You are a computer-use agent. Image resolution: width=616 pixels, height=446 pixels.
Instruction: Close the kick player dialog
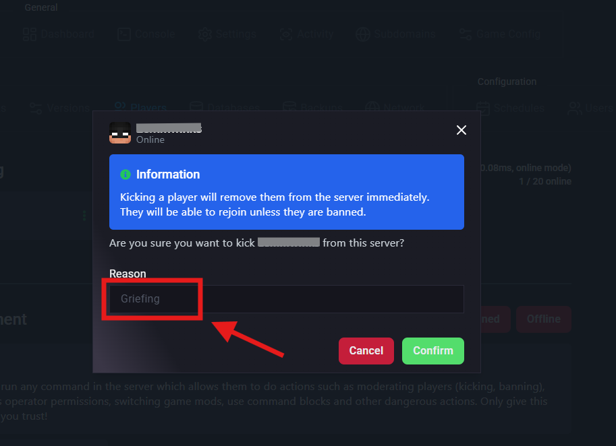(461, 130)
